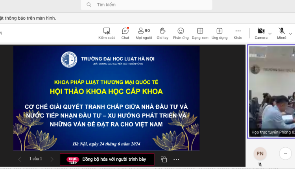Click the PN participant avatar
The width and height of the screenshot is (295, 169).
click(x=260, y=153)
